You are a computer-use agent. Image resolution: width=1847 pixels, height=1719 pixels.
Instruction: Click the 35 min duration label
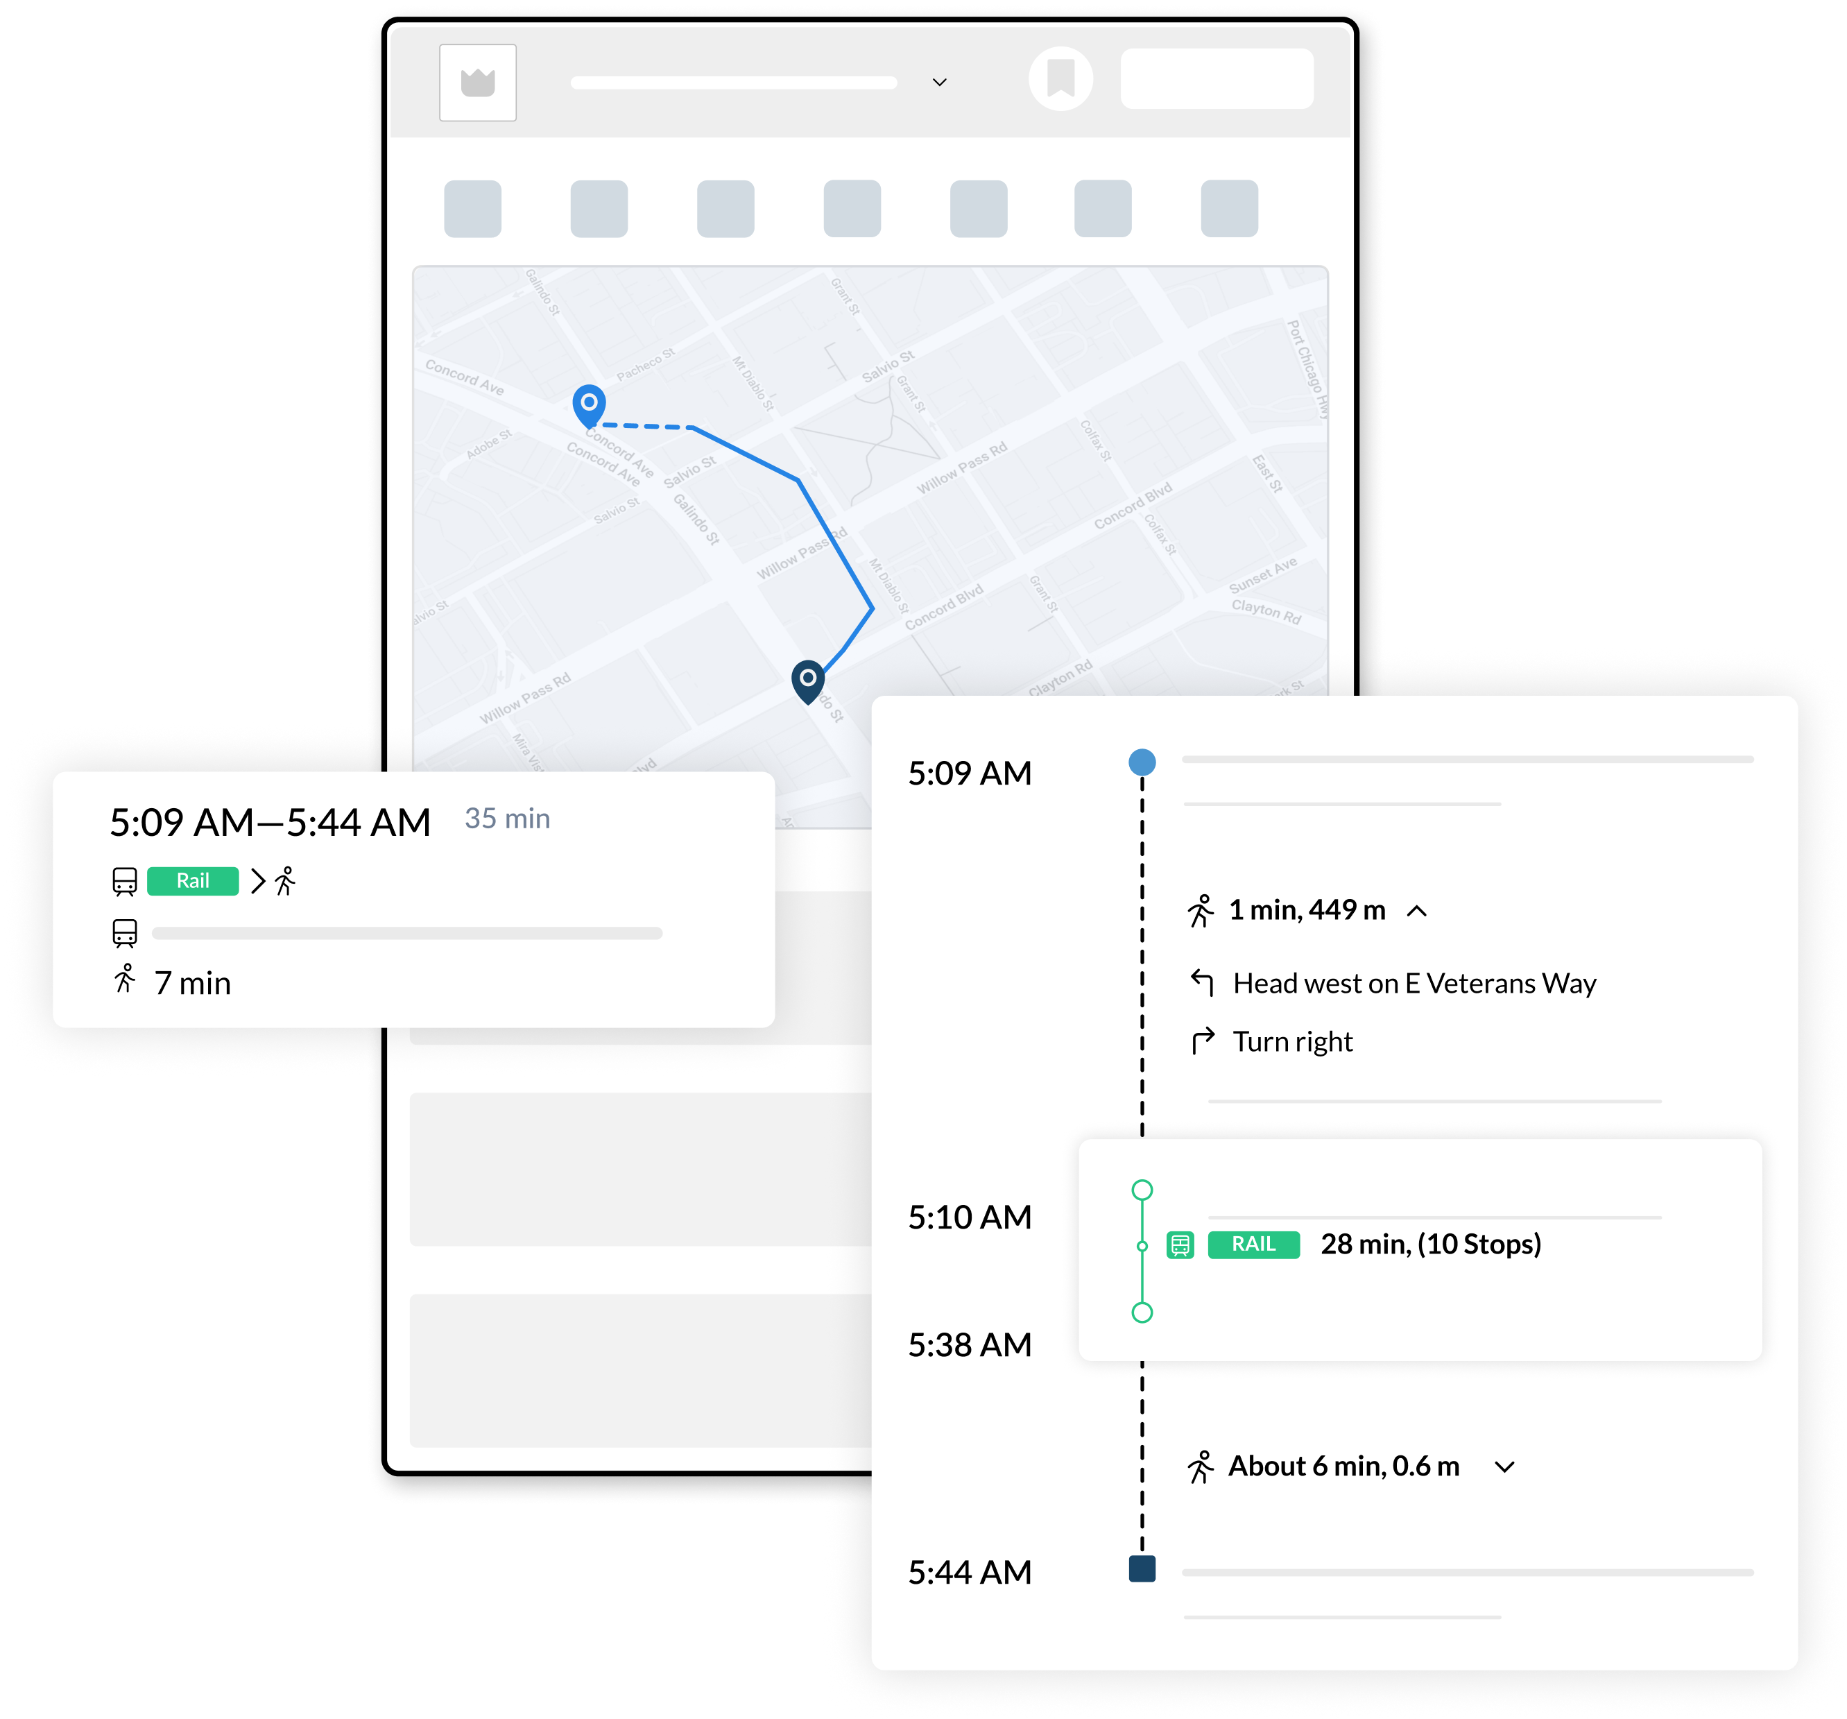click(x=507, y=819)
